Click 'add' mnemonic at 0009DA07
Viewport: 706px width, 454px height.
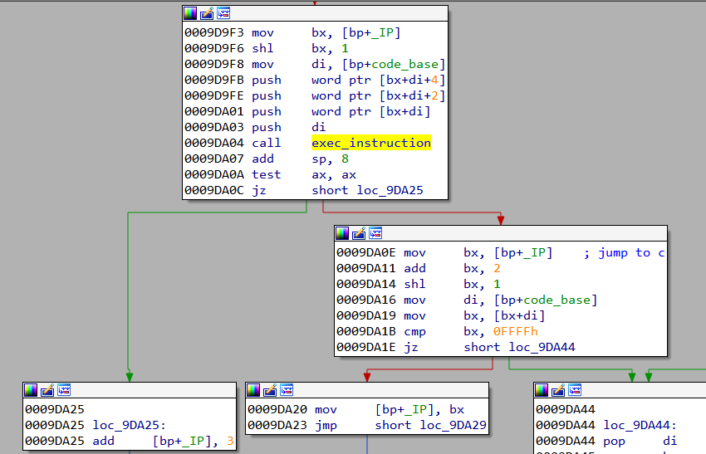click(262, 159)
